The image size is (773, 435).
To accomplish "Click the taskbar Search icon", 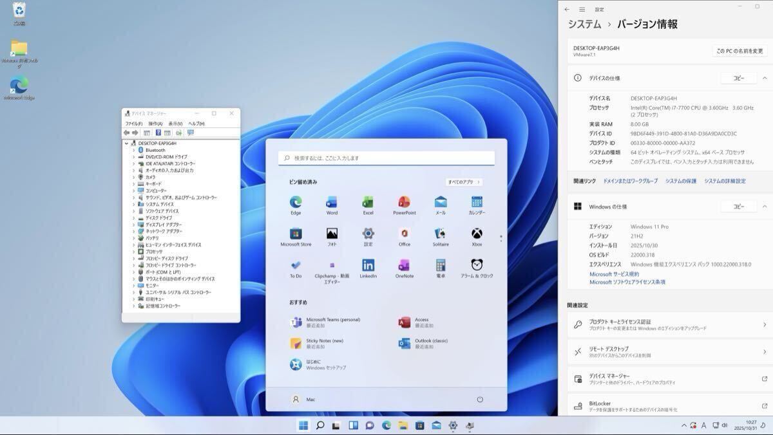I will click(320, 425).
